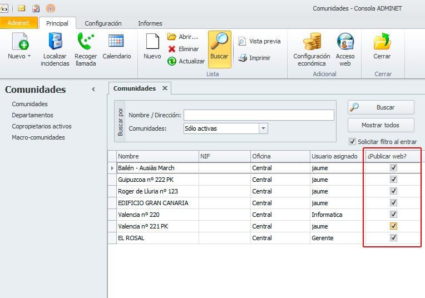This screenshot has height=298, width=425.
Task: Click the Cerrar folder icon
Action: 382,42
